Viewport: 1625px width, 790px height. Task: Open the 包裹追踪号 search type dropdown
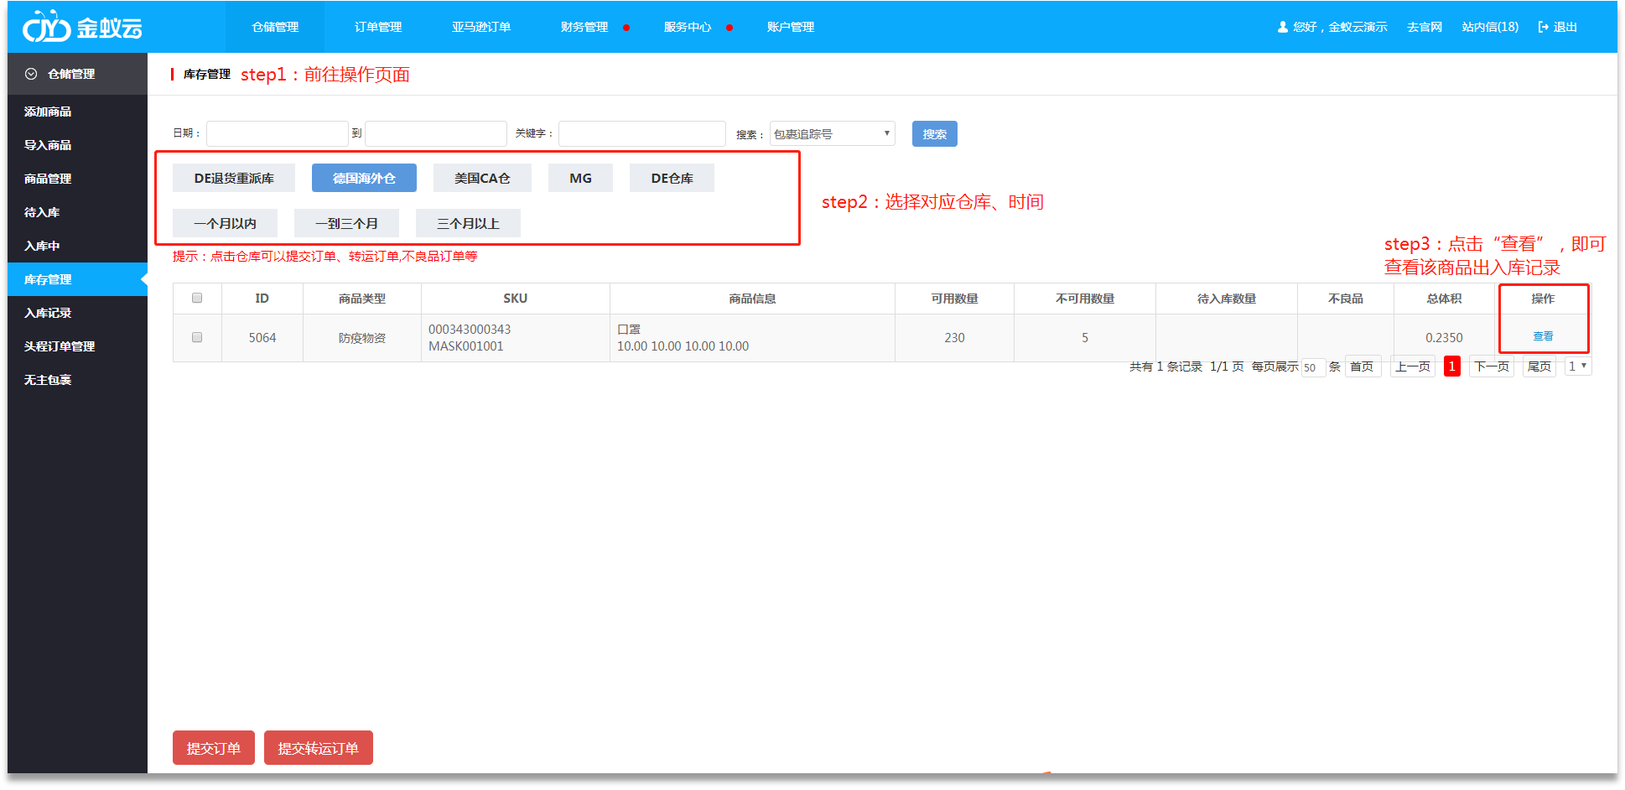pos(832,134)
